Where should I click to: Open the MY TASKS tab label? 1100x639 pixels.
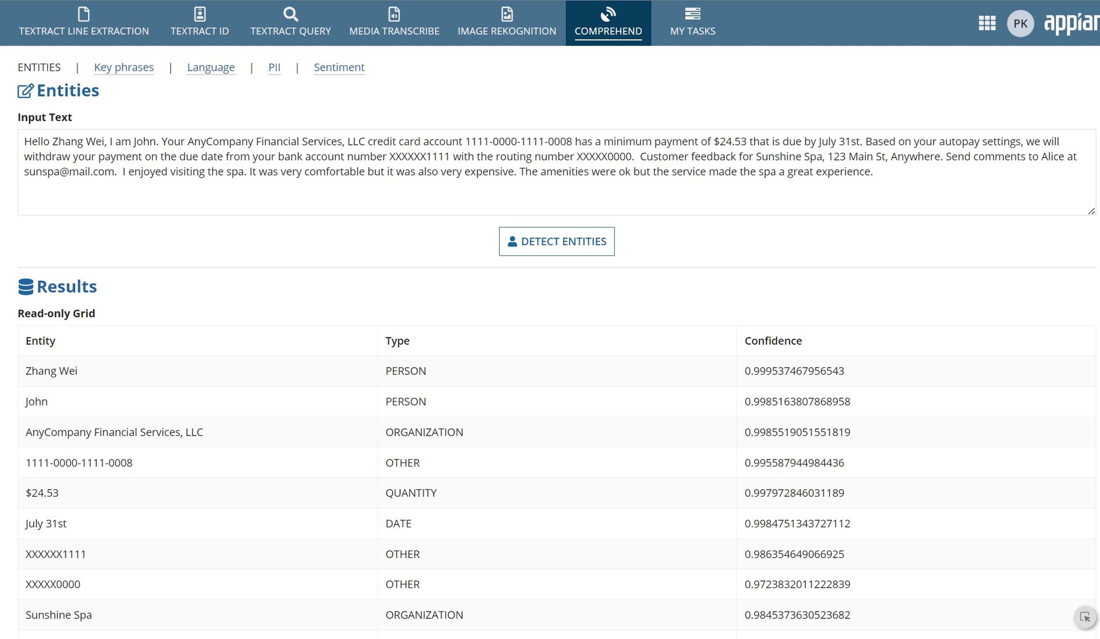tap(693, 31)
